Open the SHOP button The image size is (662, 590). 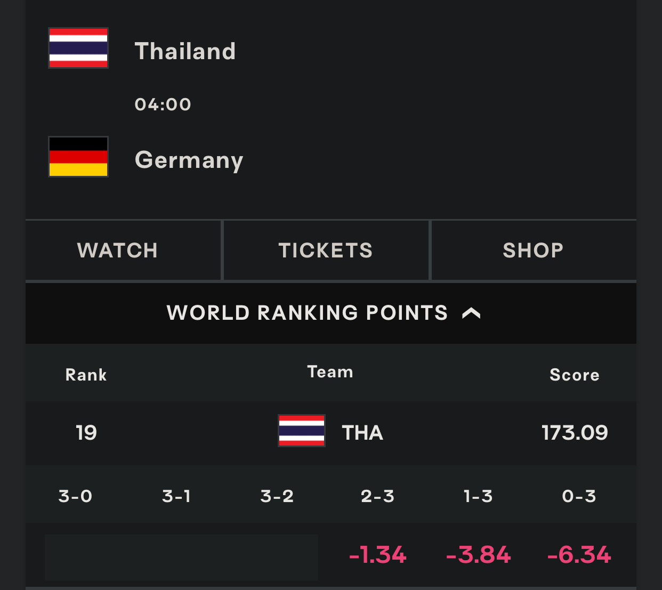[534, 250]
